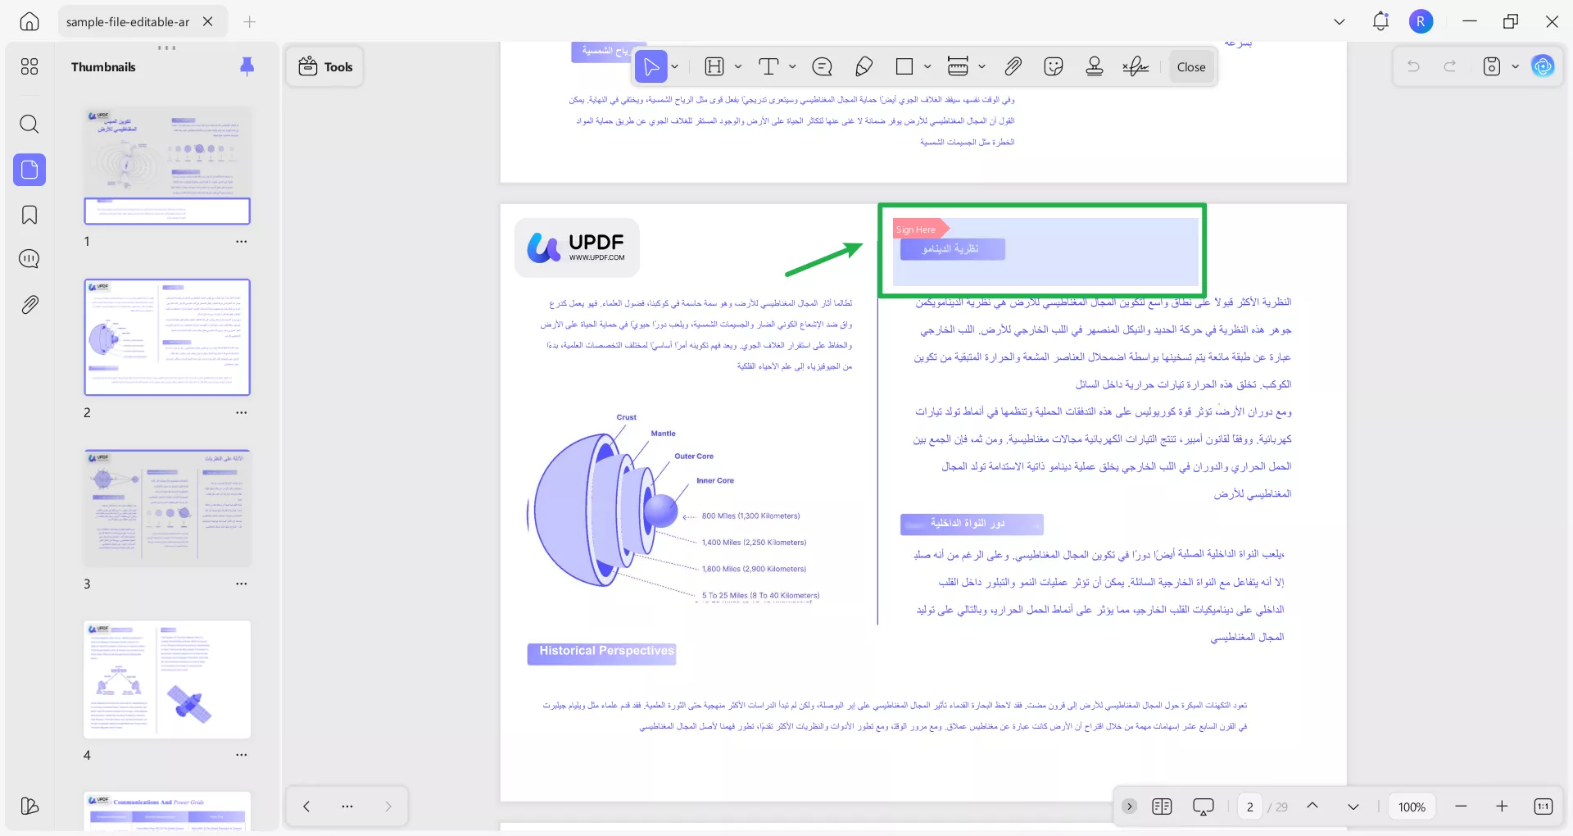Expand the save options dropdown
This screenshot has width=1573, height=836.
[x=1515, y=66]
